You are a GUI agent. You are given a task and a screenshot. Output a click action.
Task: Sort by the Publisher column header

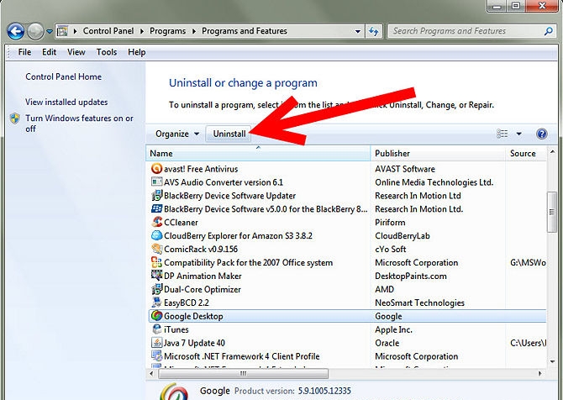coord(438,153)
